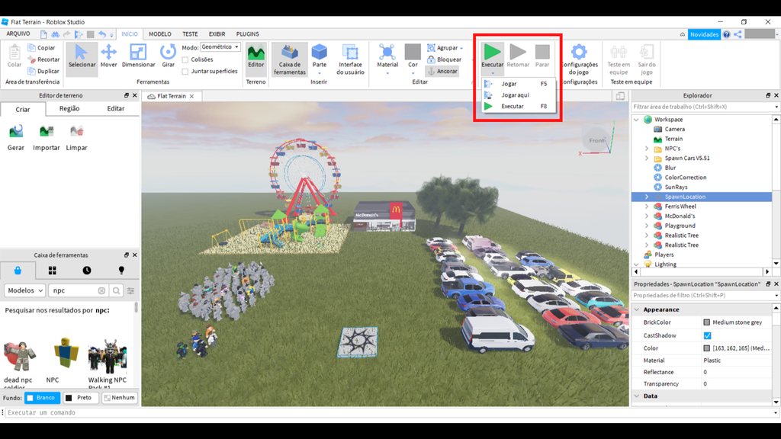The width and height of the screenshot is (781, 439).
Task: Click the BrickColor grey swatch
Action: click(x=706, y=322)
